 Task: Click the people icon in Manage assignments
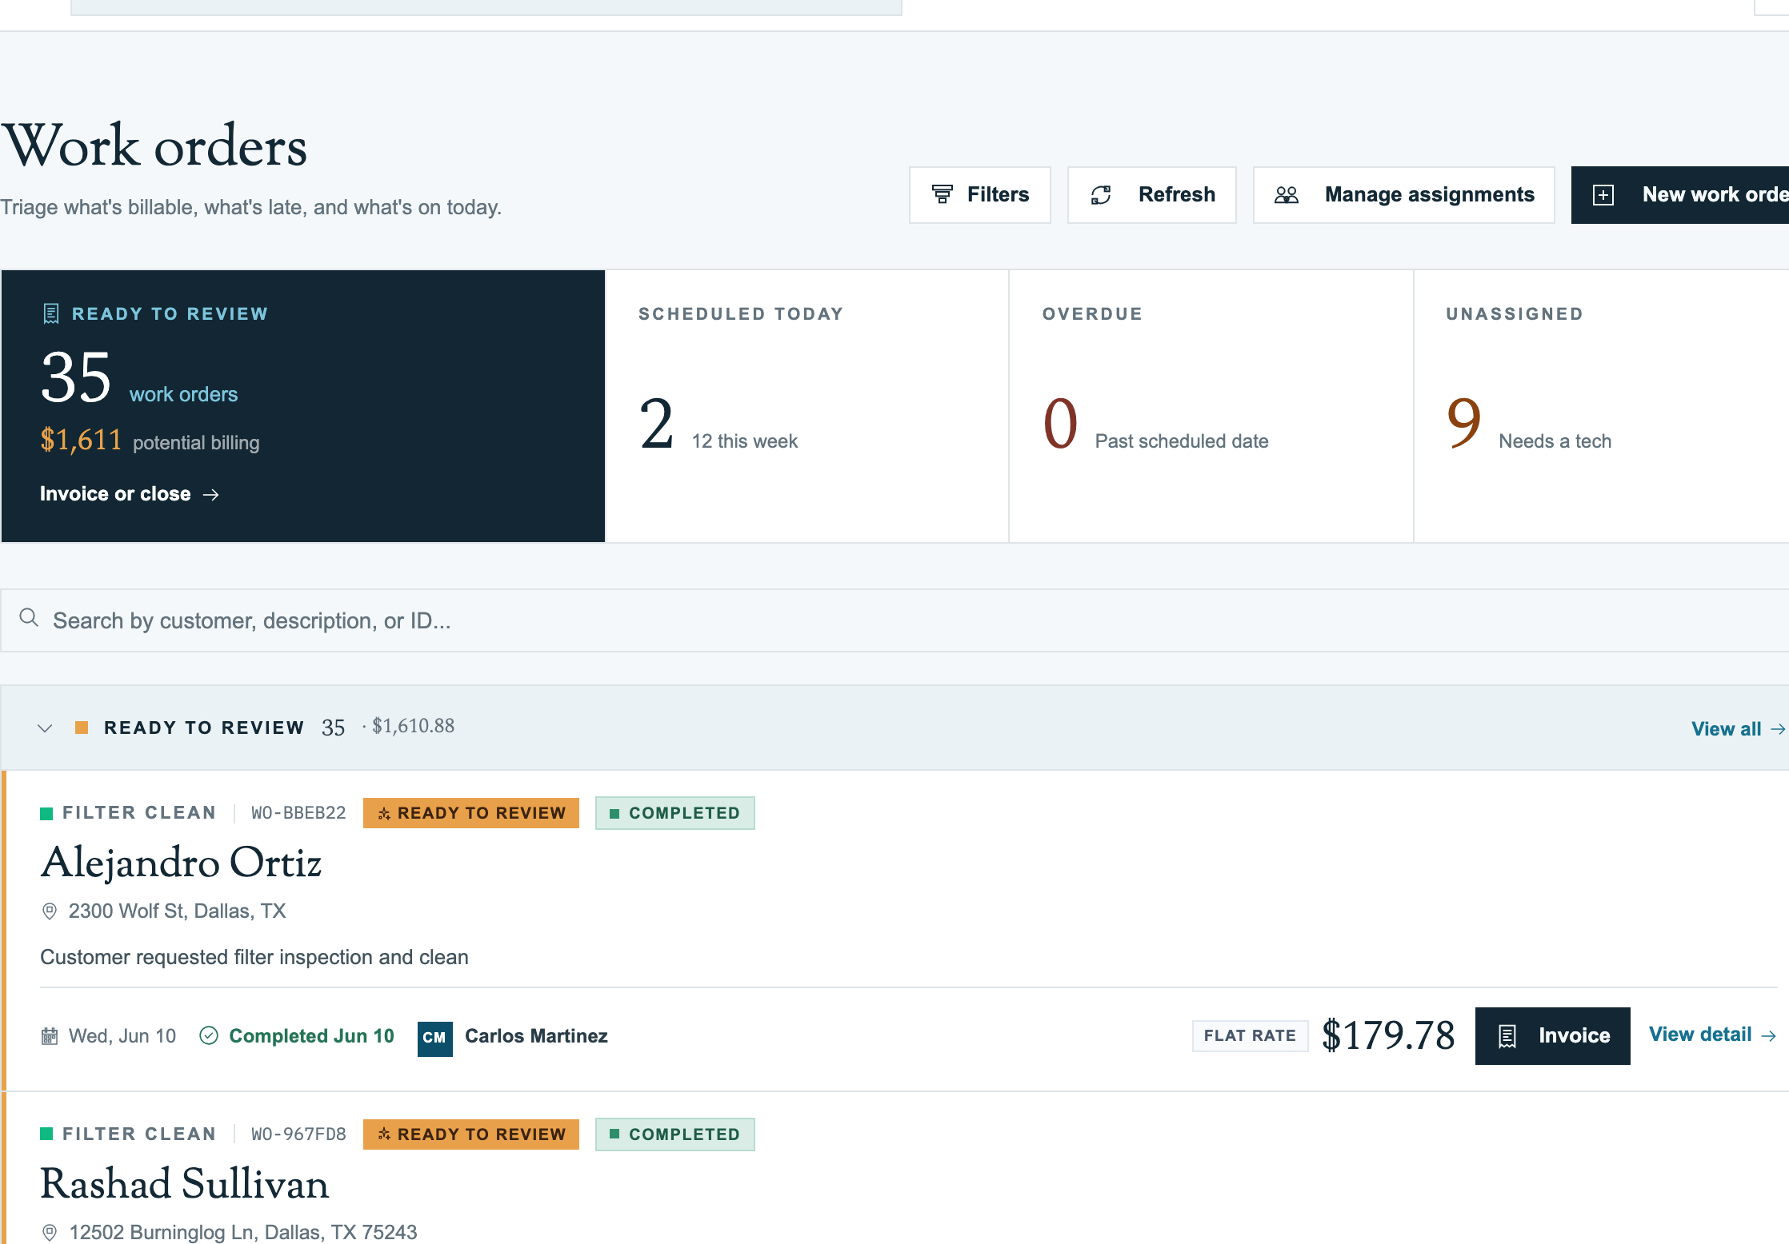(1287, 195)
